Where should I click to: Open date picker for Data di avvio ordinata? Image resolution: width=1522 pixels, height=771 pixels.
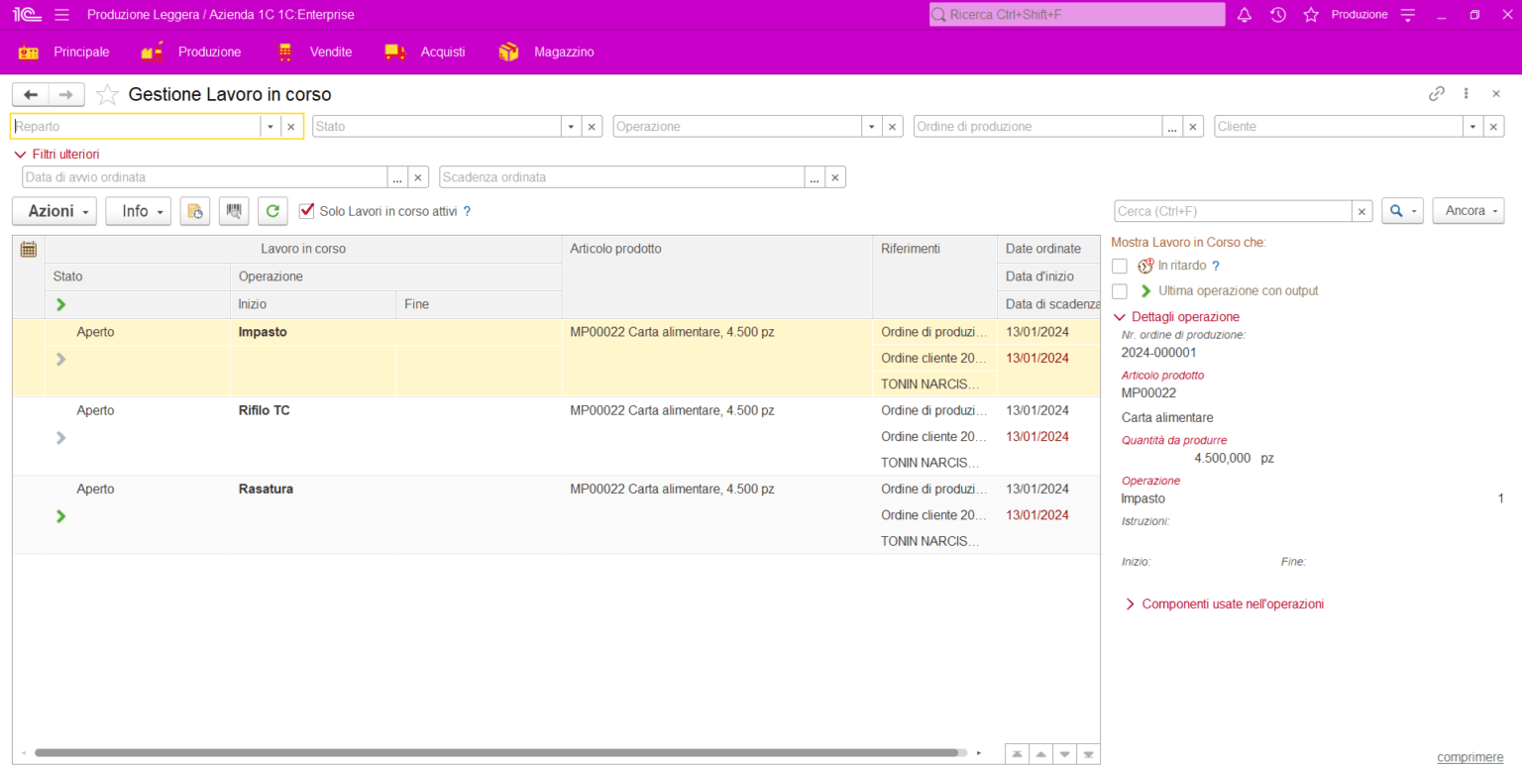tap(397, 177)
